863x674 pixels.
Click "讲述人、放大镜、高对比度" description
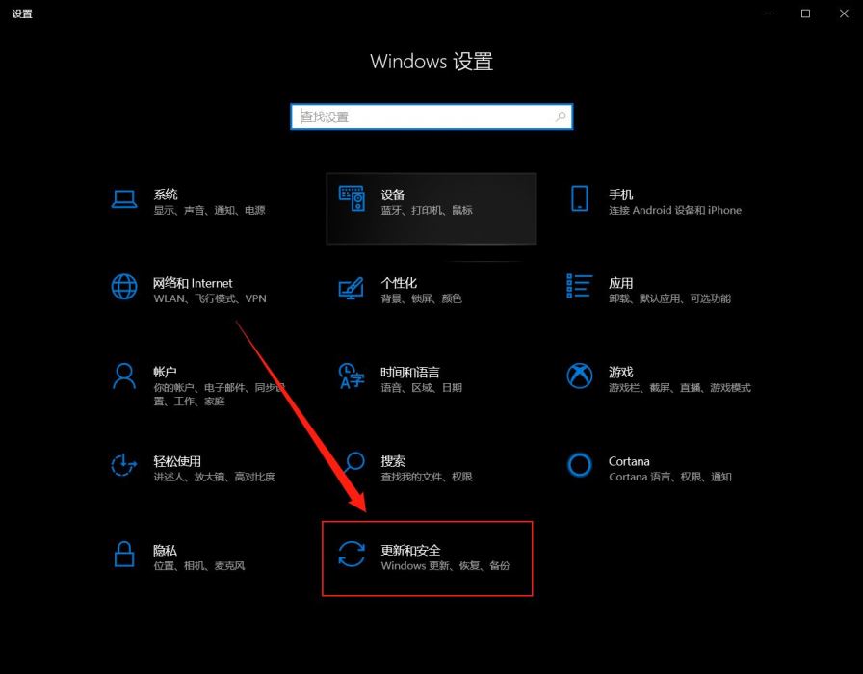coord(214,477)
